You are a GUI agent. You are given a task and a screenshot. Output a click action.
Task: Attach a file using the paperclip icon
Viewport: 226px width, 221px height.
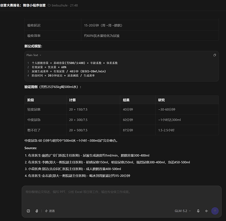click(x=37, y=211)
